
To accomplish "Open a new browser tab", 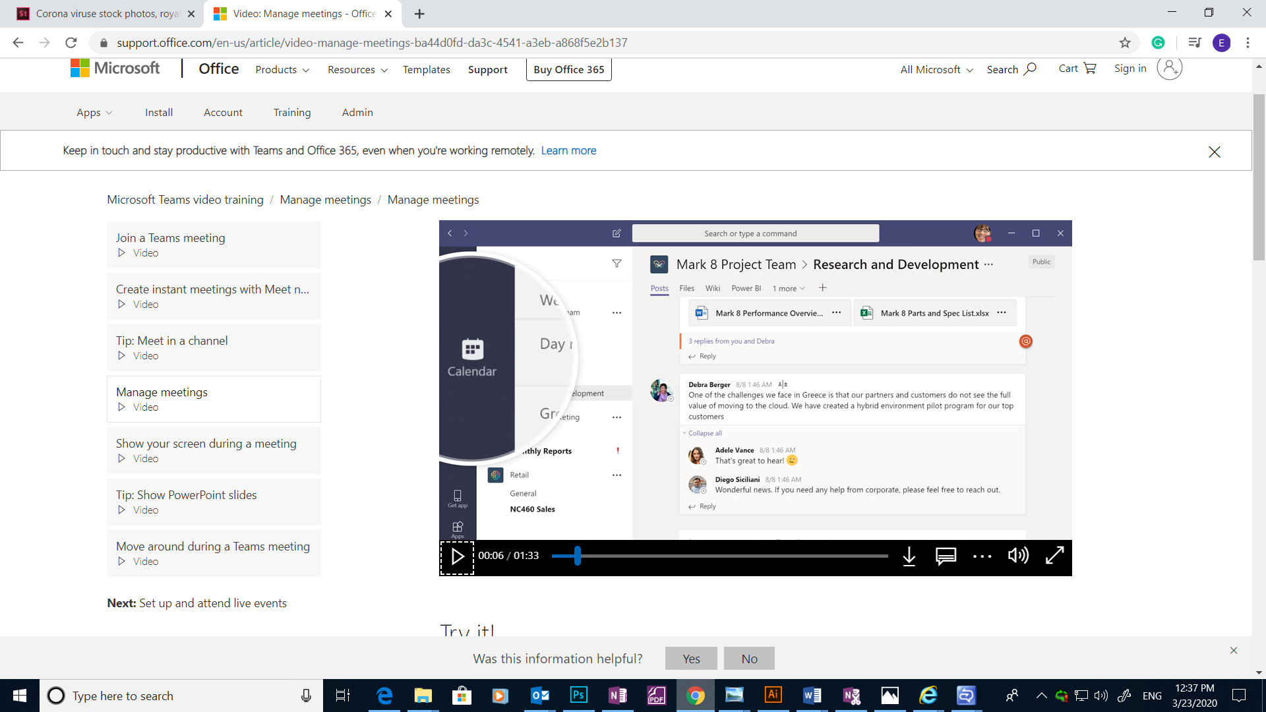I will pyautogui.click(x=419, y=13).
